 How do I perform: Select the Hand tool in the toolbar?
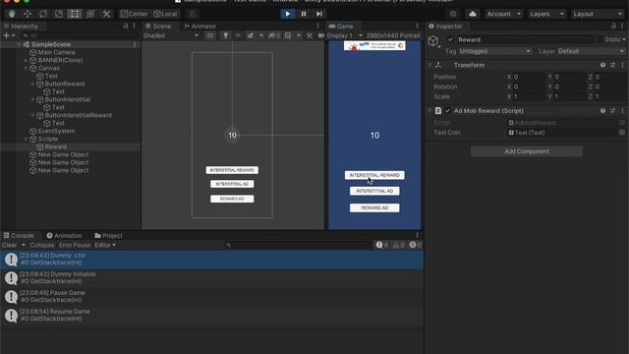(11, 14)
